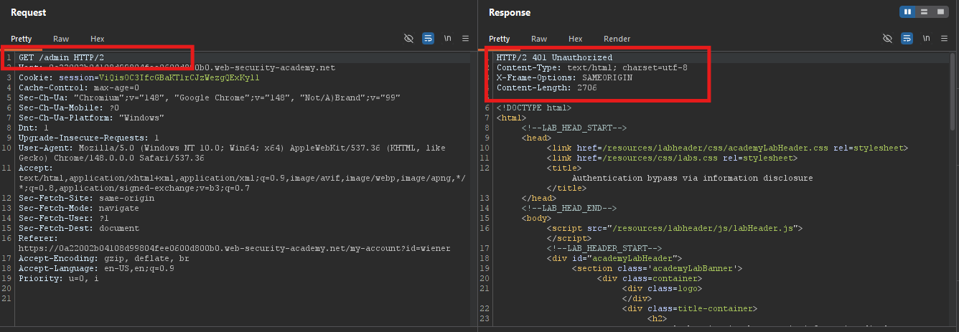
Task: Select the combined single-pane layout icon
Action: (x=940, y=12)
